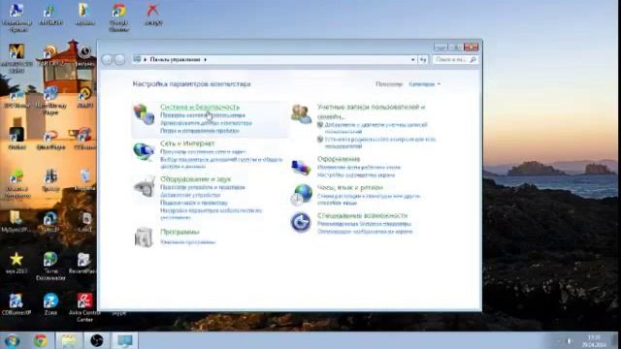Click the Back navigation button

click(x=107, y=59)
